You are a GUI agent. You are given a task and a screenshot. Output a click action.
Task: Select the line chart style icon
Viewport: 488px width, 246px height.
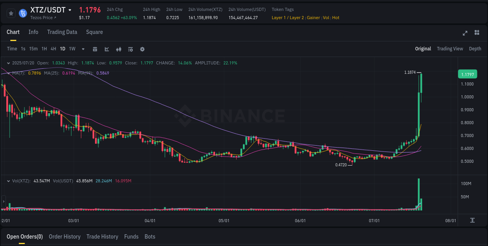107,49
